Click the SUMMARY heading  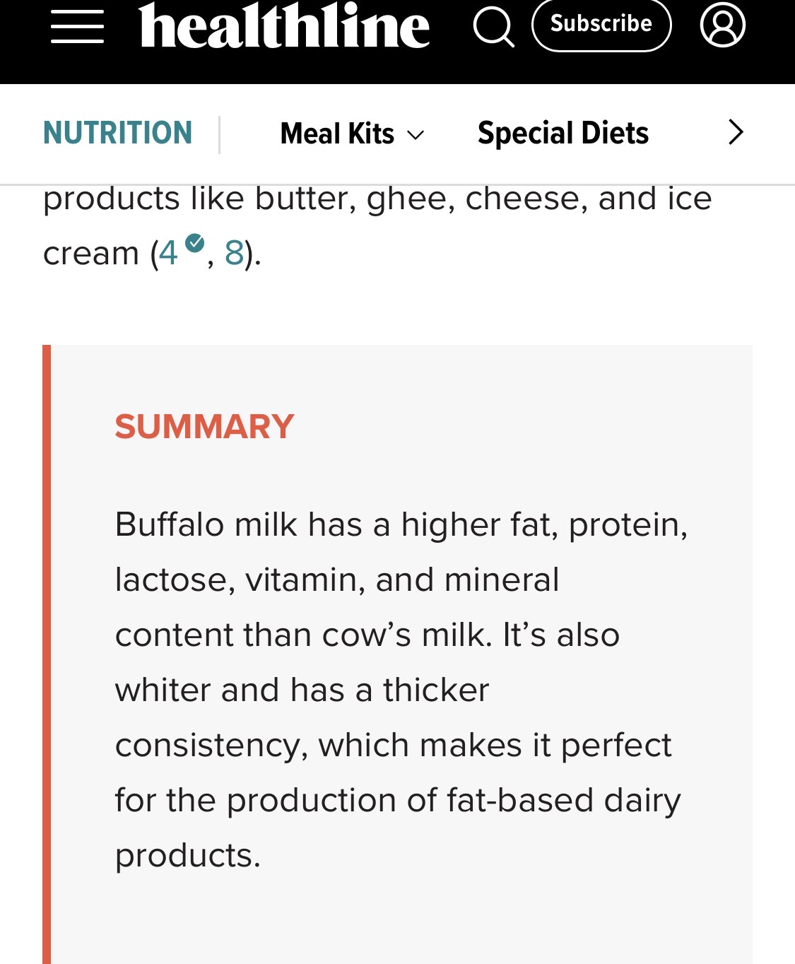click(x=204, y=427)
